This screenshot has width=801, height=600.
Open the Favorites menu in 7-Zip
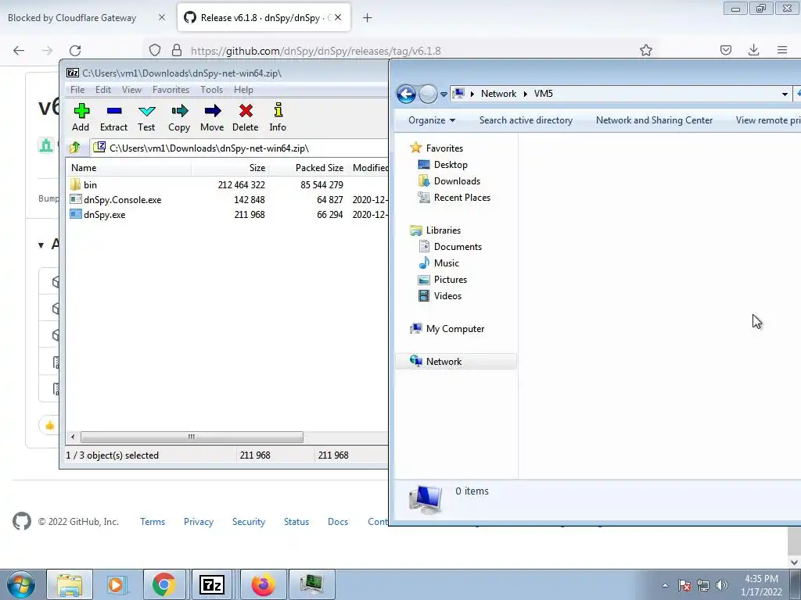[x=171, y=90]
